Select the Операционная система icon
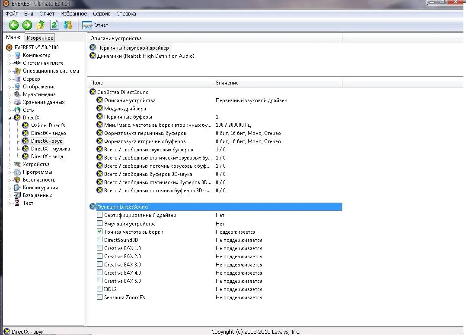This screenshot has height=335, width=466. pos(18,71)
